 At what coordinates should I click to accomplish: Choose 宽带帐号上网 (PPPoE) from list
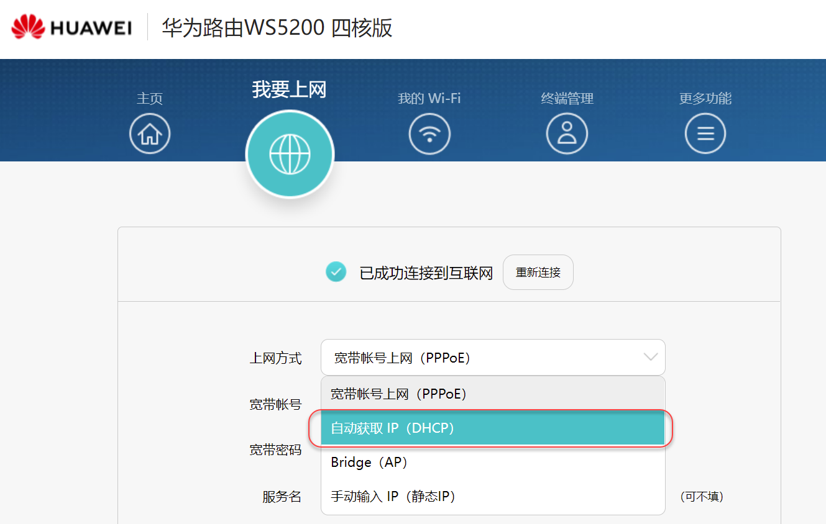493,394
